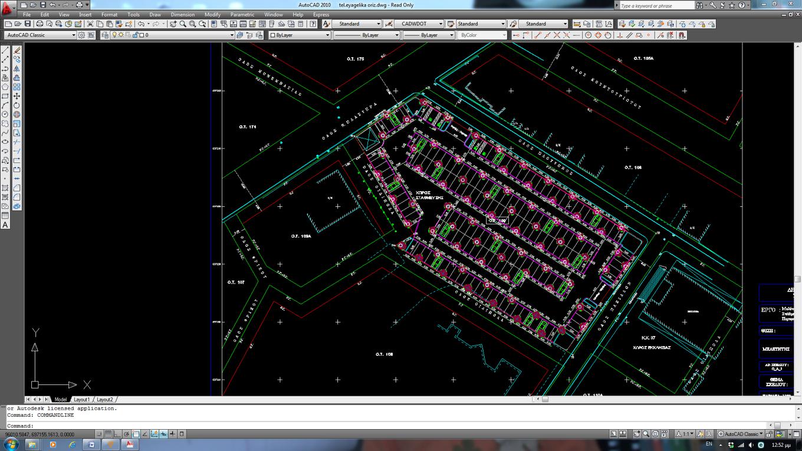This screenshot has width=802, height=451.
Task: Open the linetype ByLayer dropdown
Action: click(367, 35)
